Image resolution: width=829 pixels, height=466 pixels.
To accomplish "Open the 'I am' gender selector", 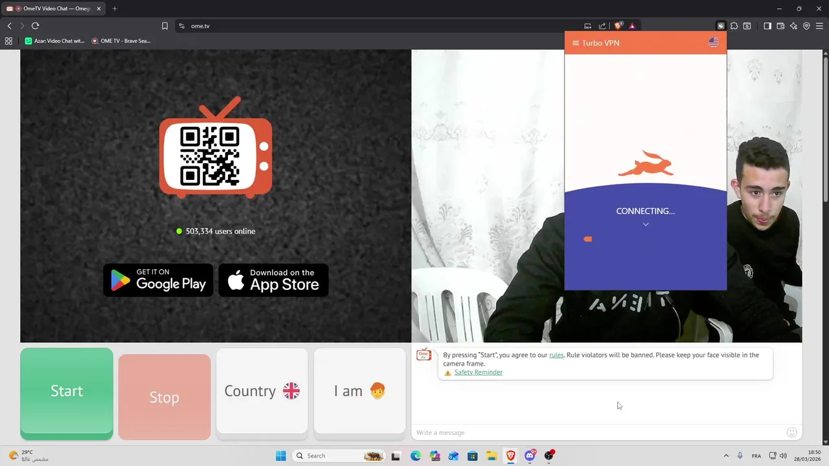I will pos(359,391).
